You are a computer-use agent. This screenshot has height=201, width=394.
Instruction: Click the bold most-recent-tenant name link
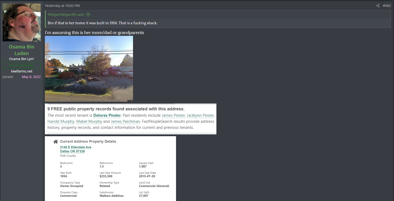107,115
